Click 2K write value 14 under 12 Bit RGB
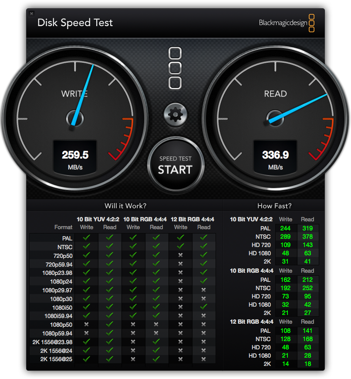This screenshot has height=379, width=351. pyautogui.click(x=285, y=364)
